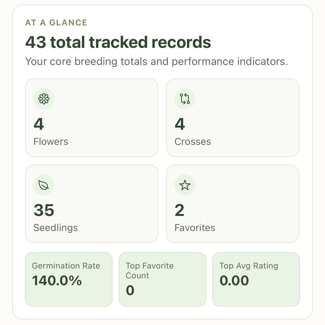Click the flower icon on the Flowers card
The image size is (325, 325).
(44, 99)
